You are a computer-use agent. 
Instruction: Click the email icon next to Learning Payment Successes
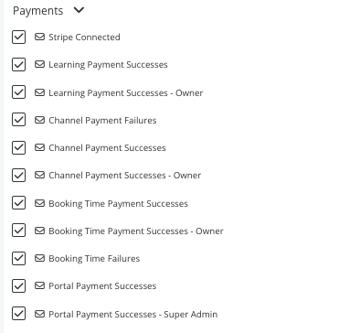click(x=39, y=64)
